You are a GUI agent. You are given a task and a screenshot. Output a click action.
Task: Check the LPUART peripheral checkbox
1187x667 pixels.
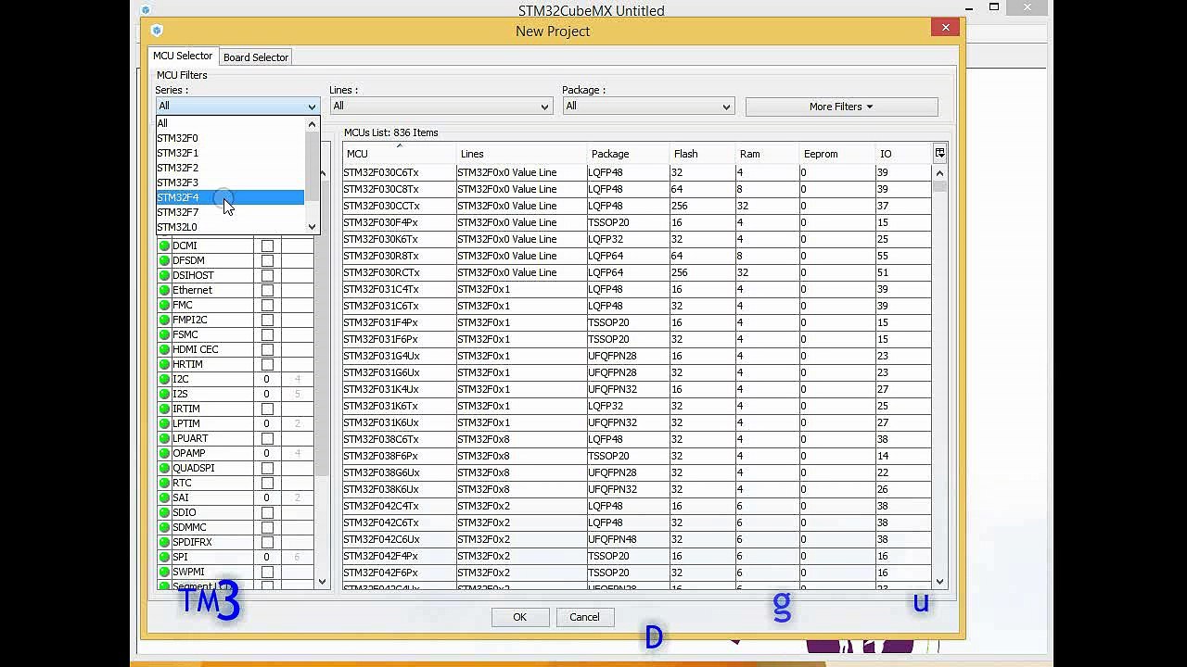[267, 438]
